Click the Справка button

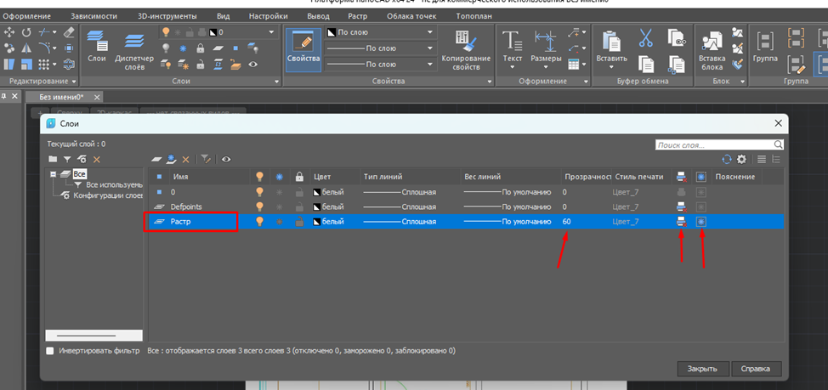point(755,368)
